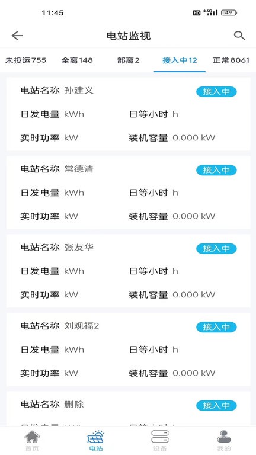Tap the battery status icon
The height and width of the screenshot is (455, 256).
tap(229, 13)
